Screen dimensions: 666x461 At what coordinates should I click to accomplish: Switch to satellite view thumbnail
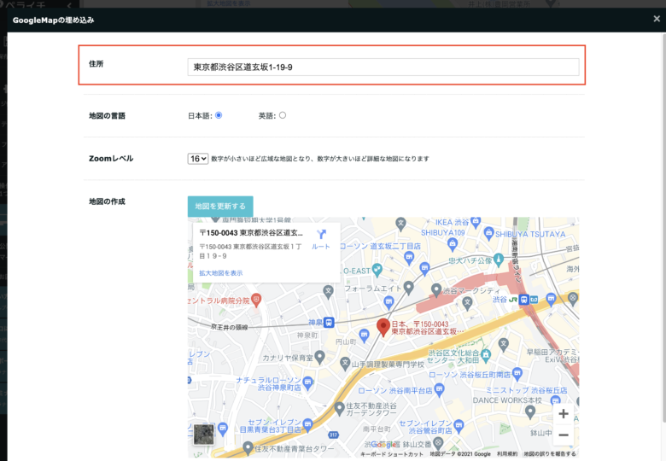[x=204, y=435]
